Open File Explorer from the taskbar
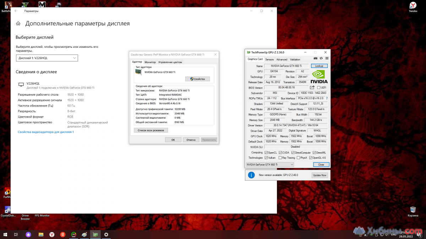The height and width of the screenshot is (239, 426). click(41, 234)
